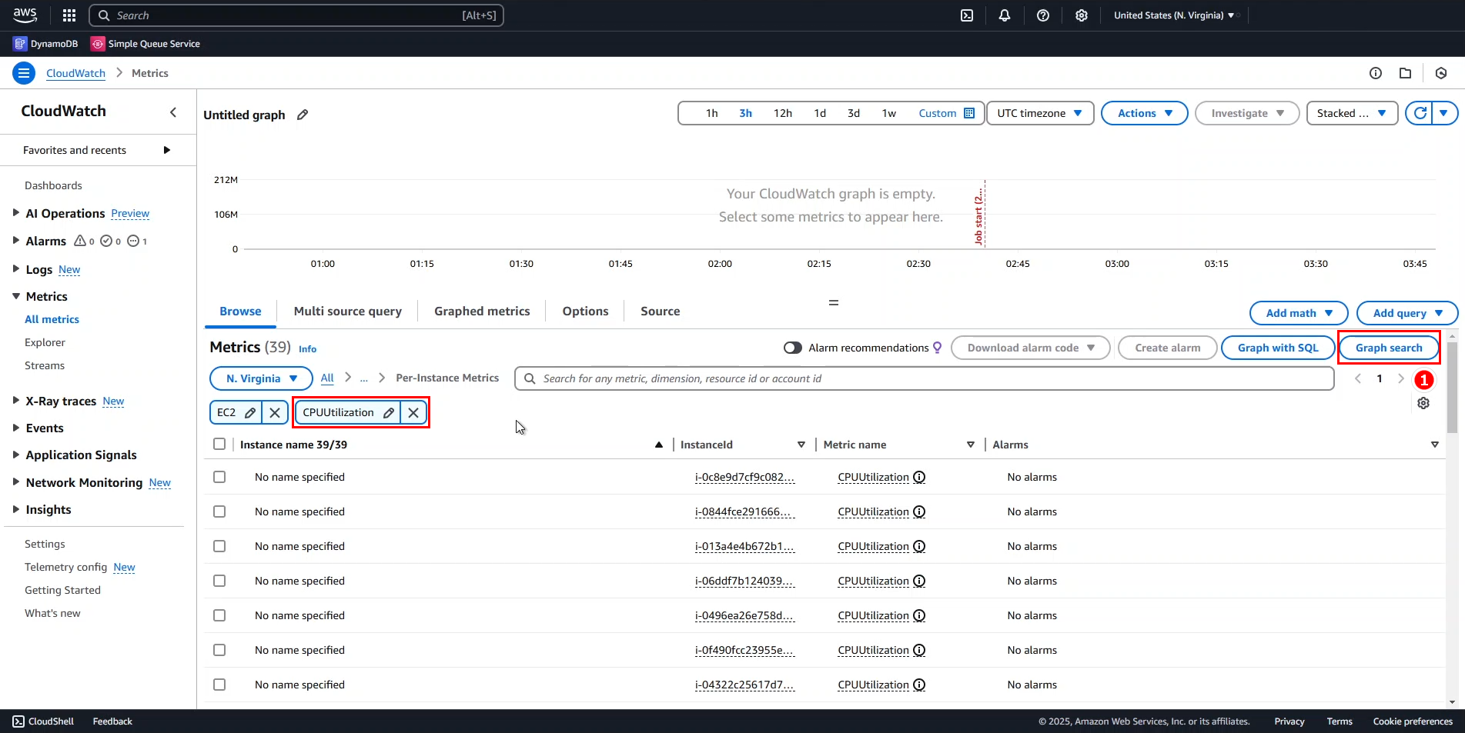Viewport: 1465px width, 733px height.
Task: Open CloudShell icon in top bar
Action: pyautogui.click(x=967, y=15)
